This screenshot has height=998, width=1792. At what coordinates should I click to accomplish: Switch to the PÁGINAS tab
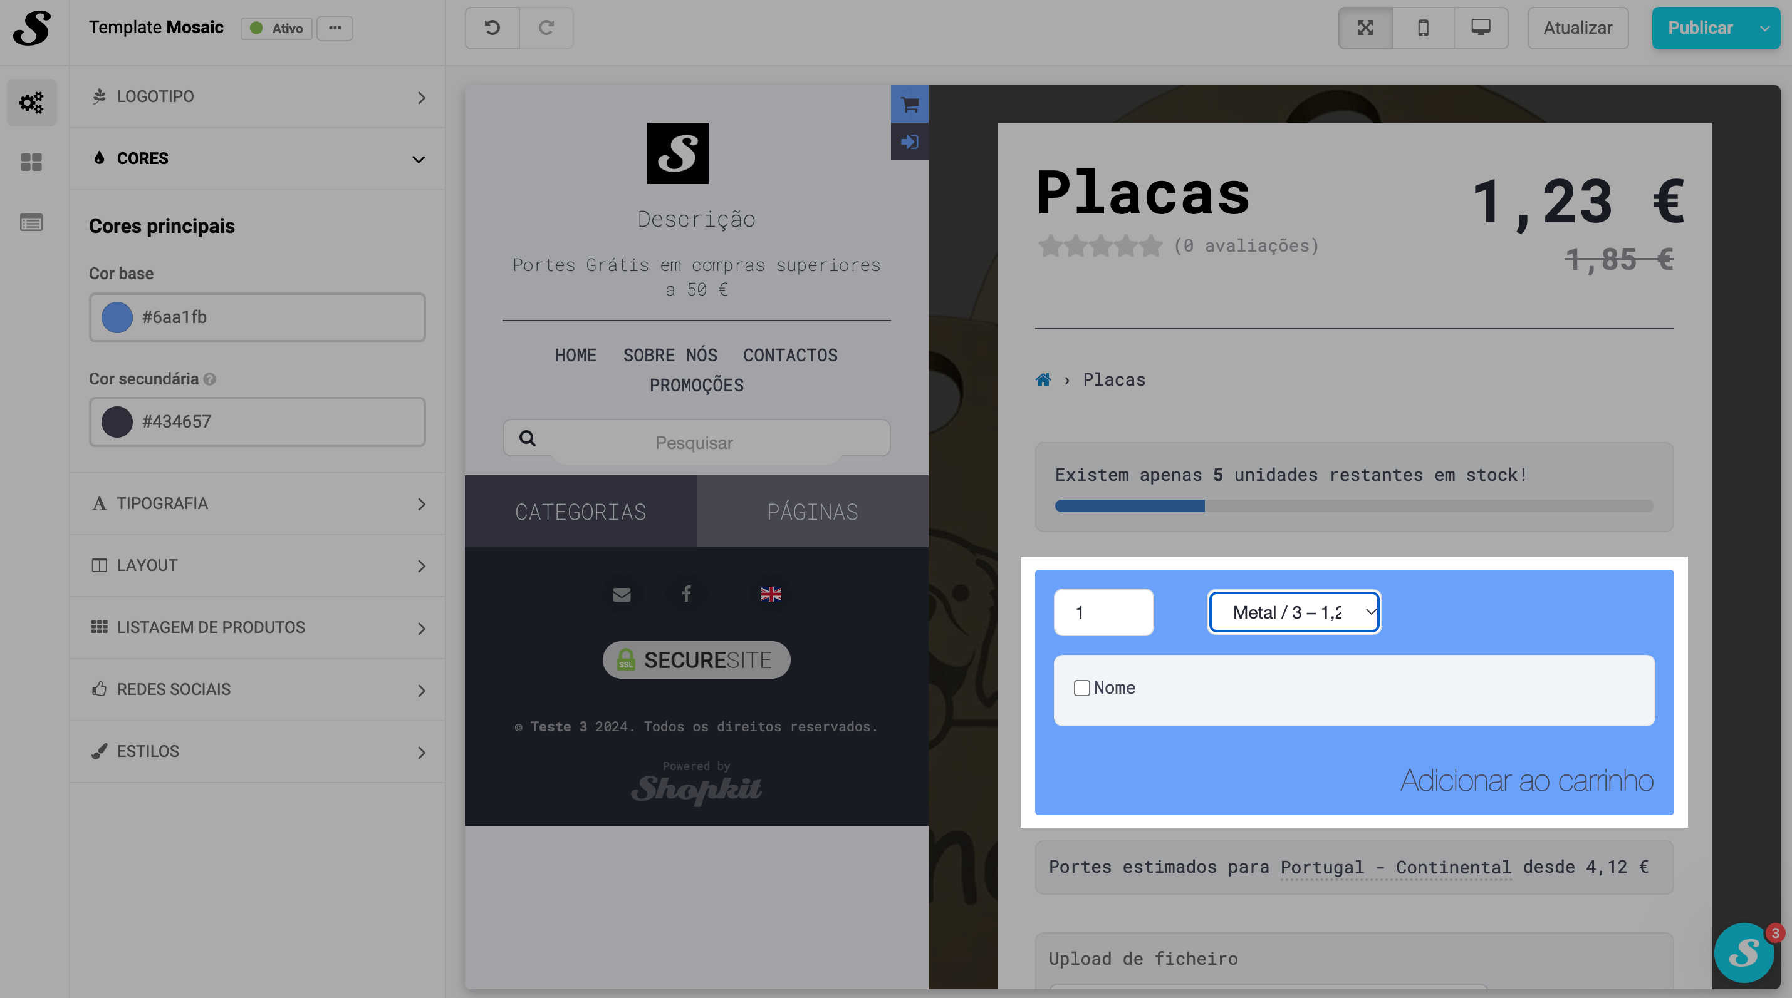pyautogui.click(x=812, y=512)
